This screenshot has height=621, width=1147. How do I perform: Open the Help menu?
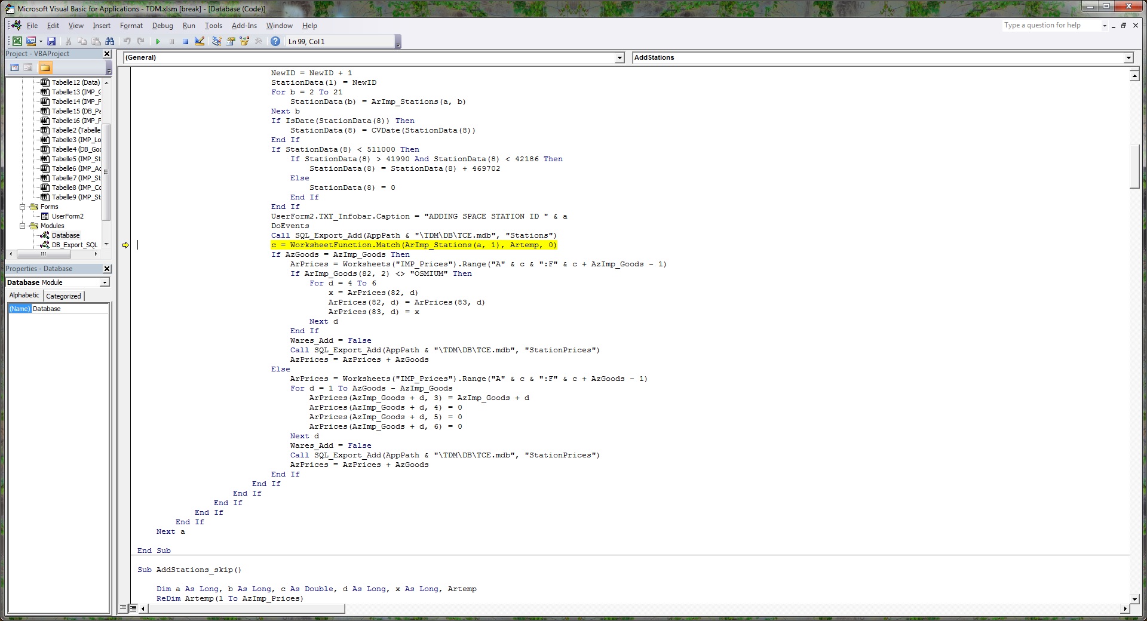point(309,26)
